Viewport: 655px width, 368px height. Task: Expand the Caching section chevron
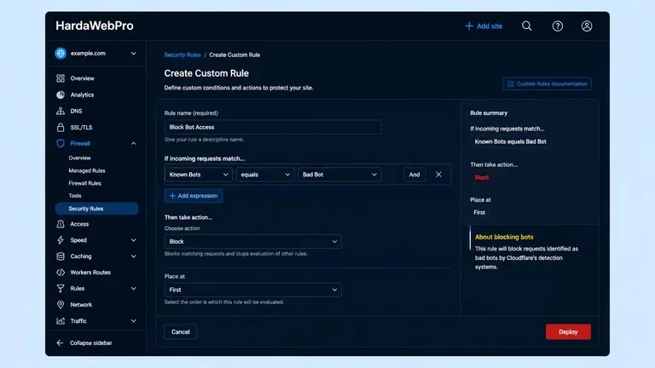[134, 256]
